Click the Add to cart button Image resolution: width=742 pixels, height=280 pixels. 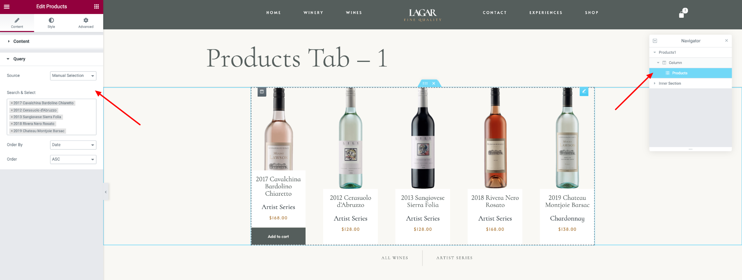[278, 237]
